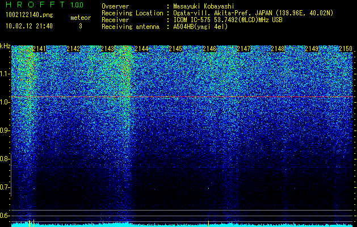357x227 pixels.
Task: Click the time marker 2145
Action: (175, 49)
